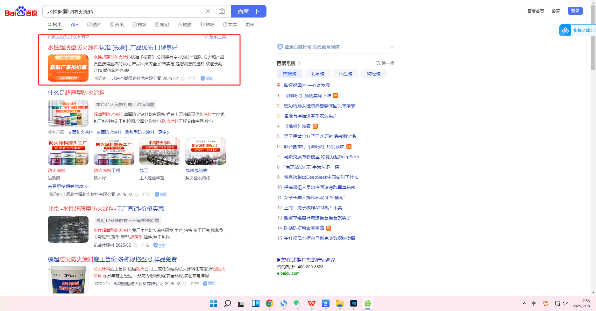Clear the search box with the X icon

click(208, 11)
